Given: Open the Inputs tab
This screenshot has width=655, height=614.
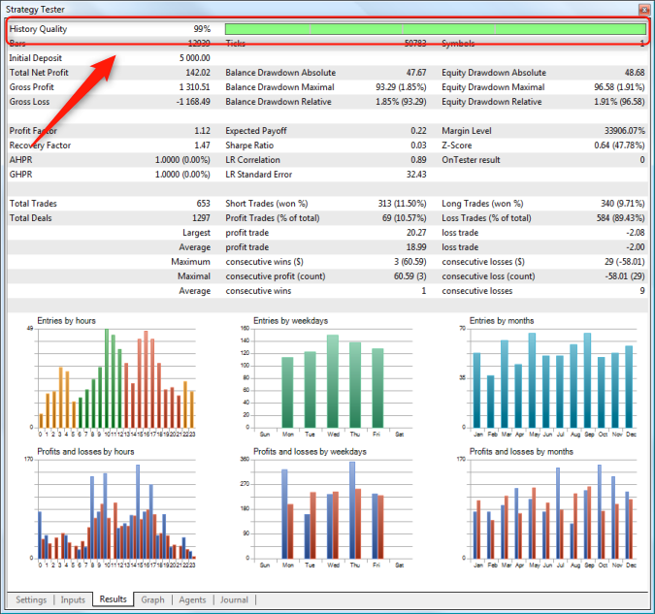Looking at the screenshot, I should (x=73, y=599).
